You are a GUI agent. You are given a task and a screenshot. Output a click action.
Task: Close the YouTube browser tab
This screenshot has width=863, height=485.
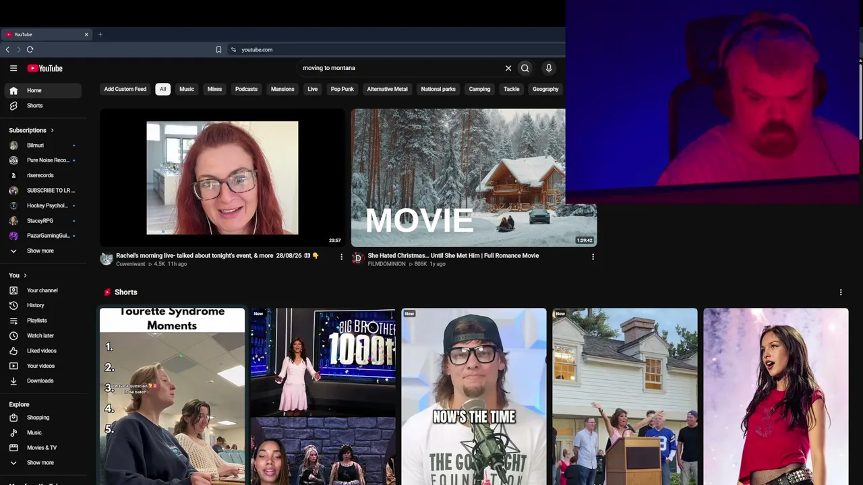pyautogui.click(x=86, y=34)
